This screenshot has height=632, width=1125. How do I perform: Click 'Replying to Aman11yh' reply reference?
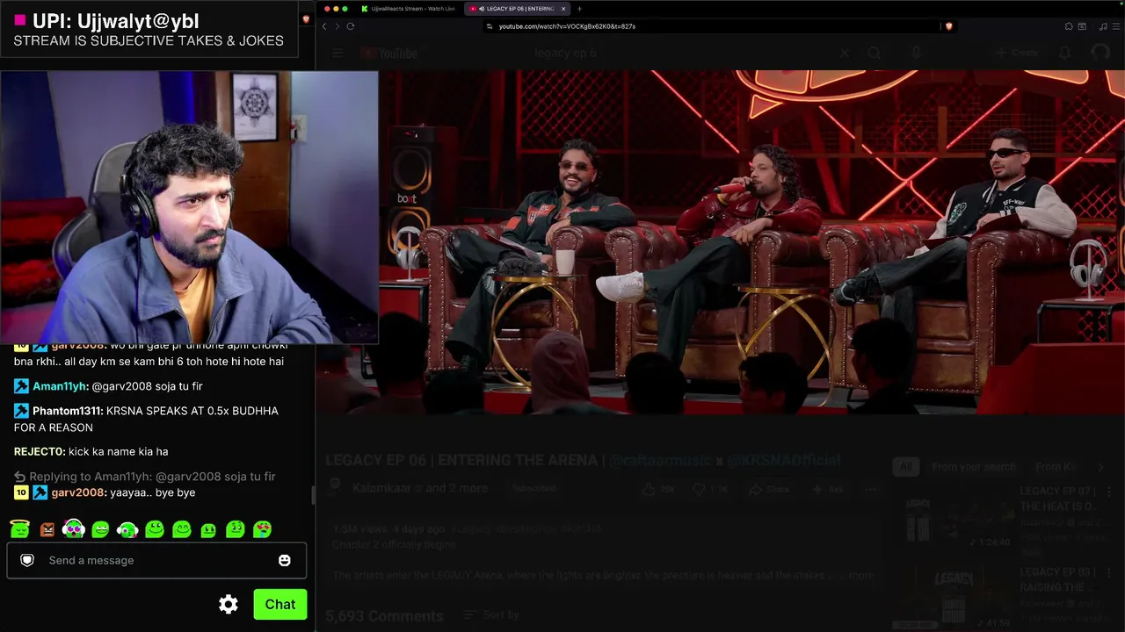click(x=145, y=476)
